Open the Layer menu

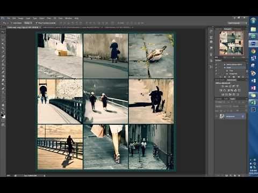click(x=28, y=18)
